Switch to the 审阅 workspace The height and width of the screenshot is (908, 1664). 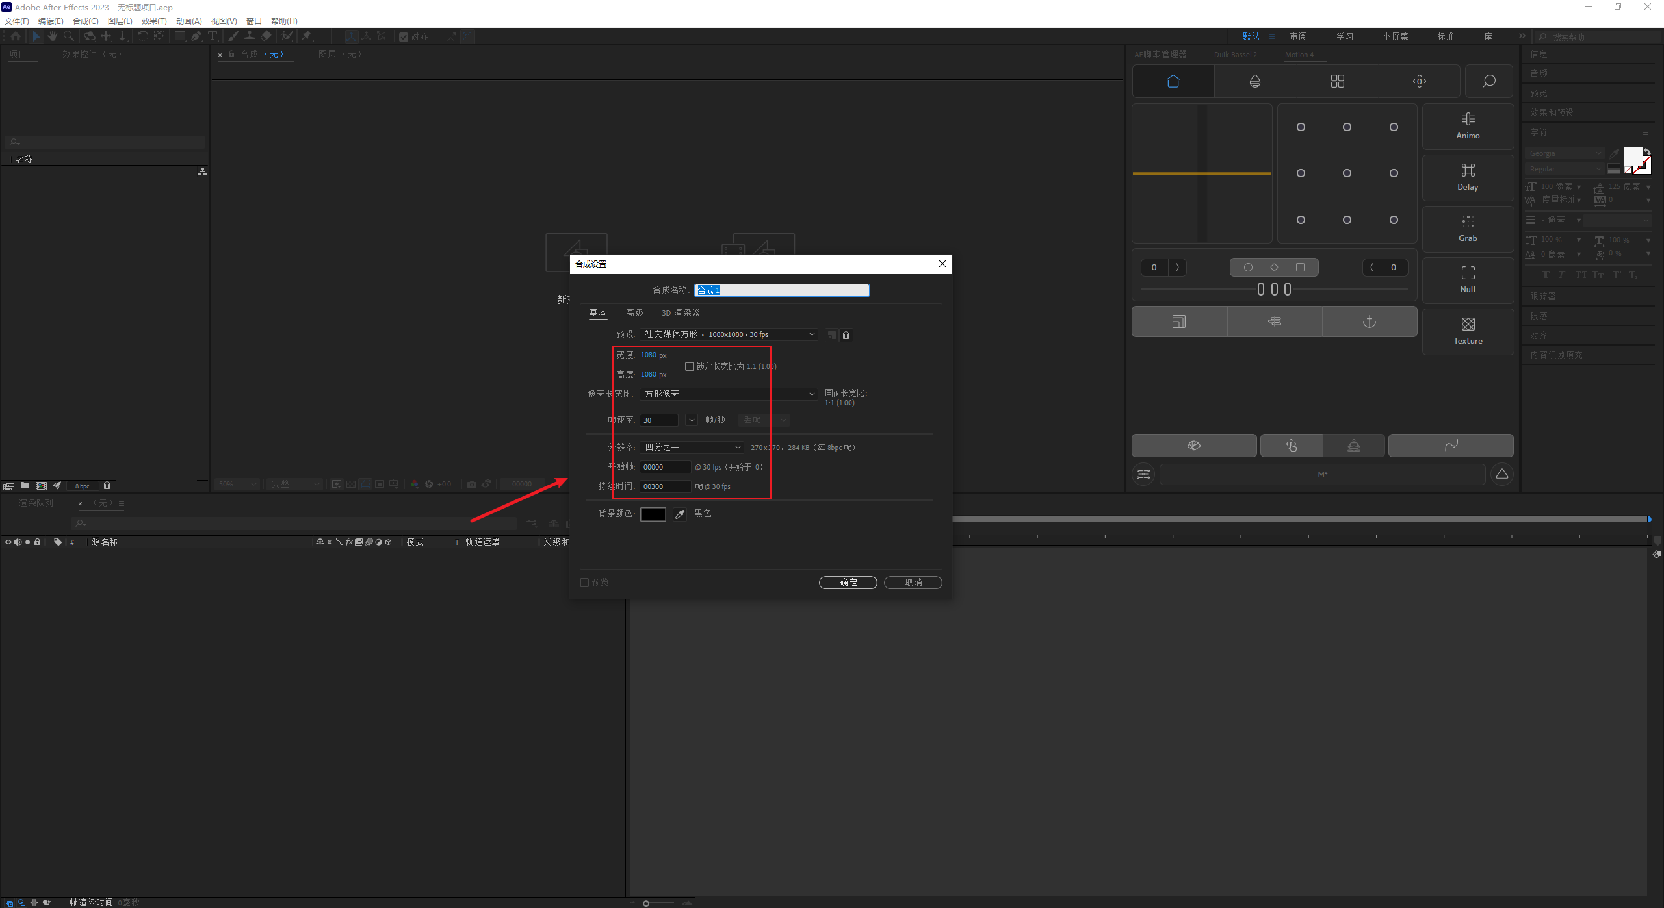(1299, 36)
